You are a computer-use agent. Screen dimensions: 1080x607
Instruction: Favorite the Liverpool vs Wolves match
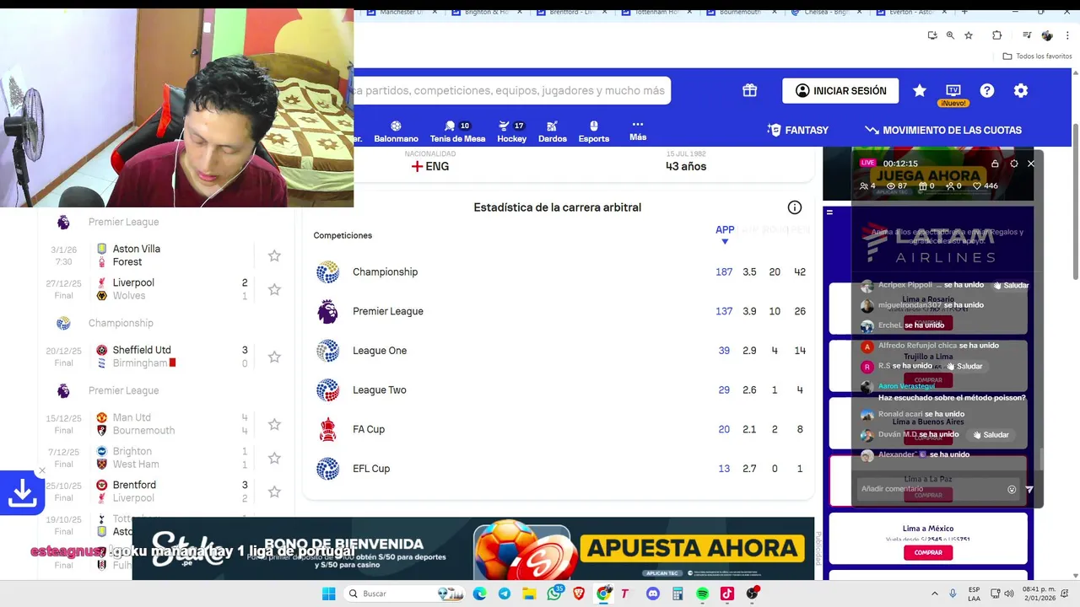[x=274, y=289]
